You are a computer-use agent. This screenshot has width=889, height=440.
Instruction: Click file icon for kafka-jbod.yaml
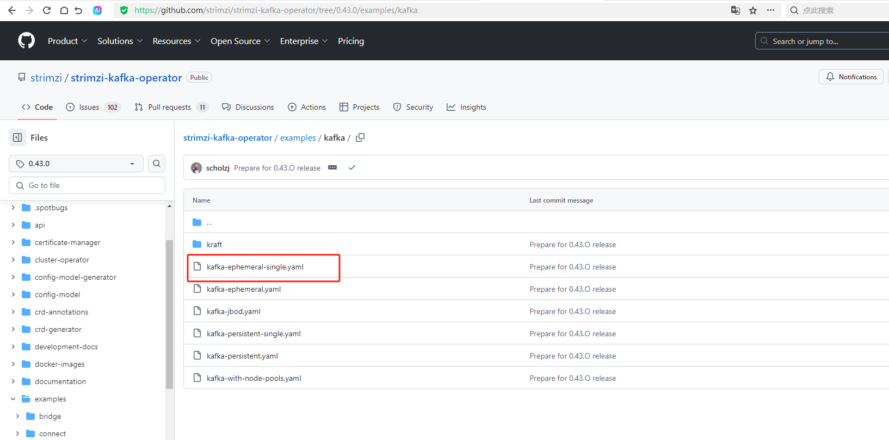[197, 311]
